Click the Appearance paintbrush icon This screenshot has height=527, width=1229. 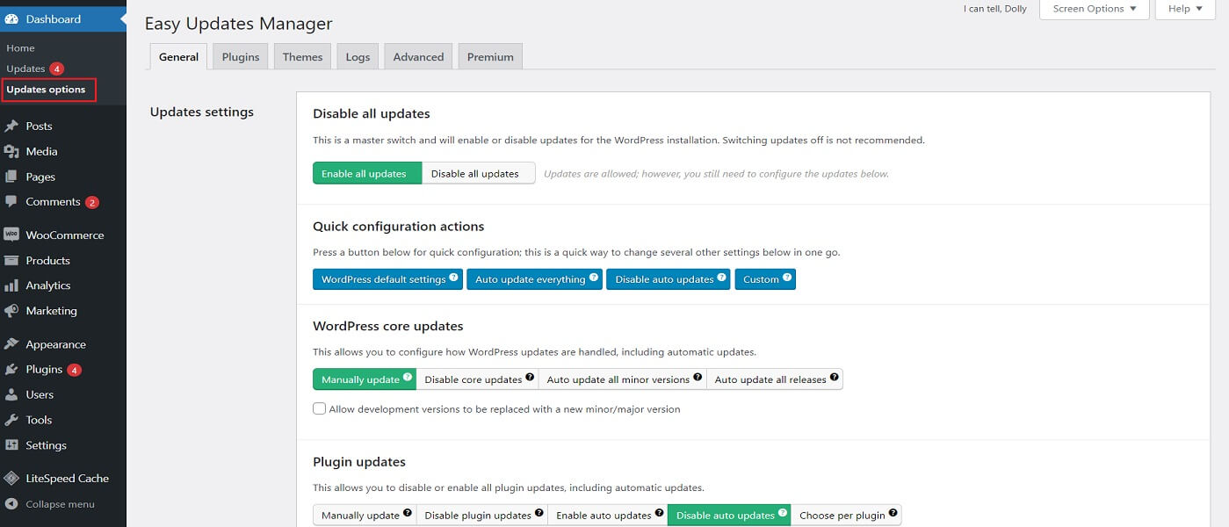point(11,344)
